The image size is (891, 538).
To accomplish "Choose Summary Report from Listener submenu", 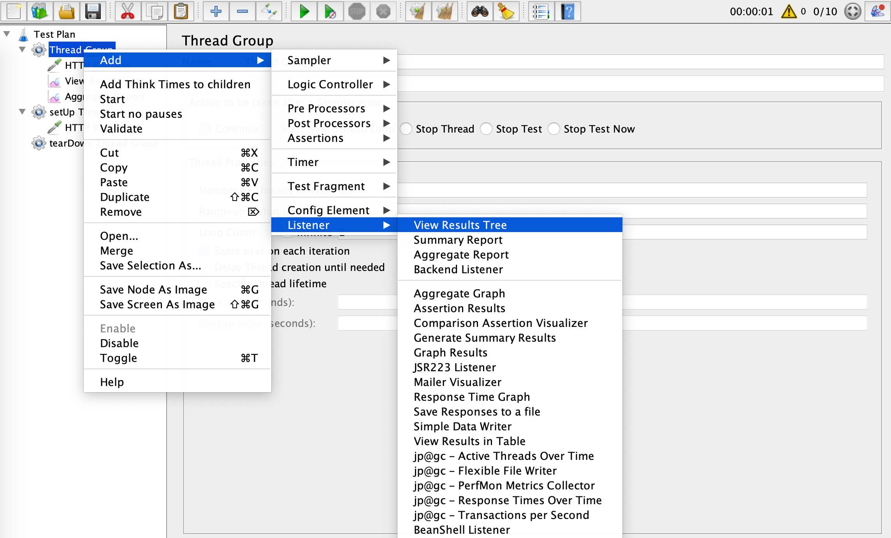I will (x=458, y=240).
